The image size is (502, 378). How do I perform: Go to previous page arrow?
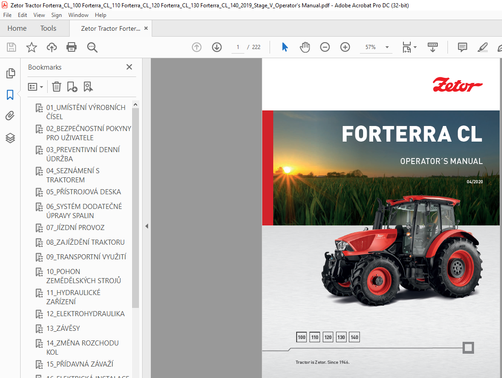coord(197,47)
